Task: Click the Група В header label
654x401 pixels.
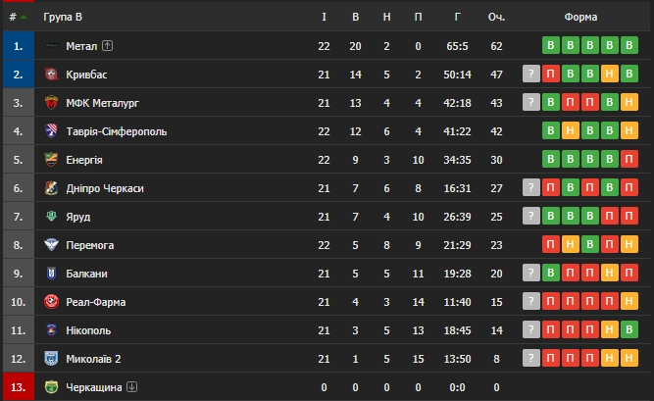Action: point(63,17)
